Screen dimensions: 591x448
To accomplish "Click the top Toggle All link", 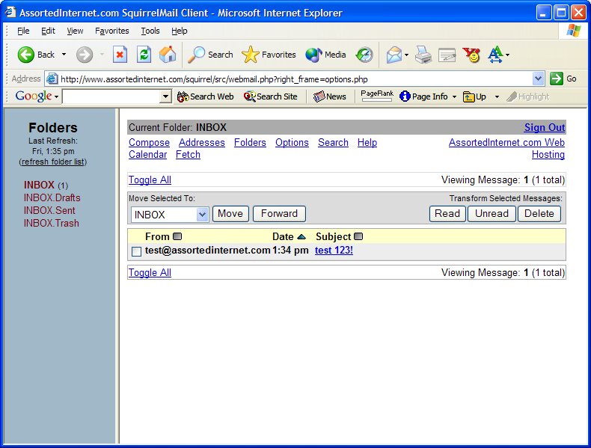I will (150, 179).
